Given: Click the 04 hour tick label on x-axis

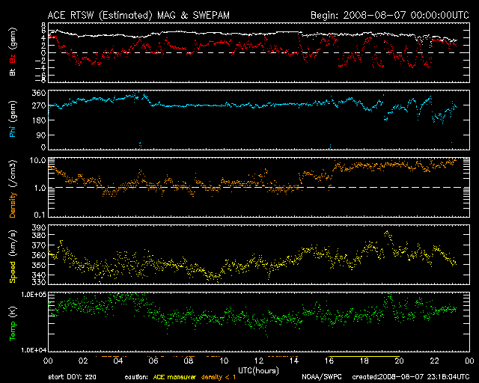Looking at the screenshot, I should pos(118,361).
